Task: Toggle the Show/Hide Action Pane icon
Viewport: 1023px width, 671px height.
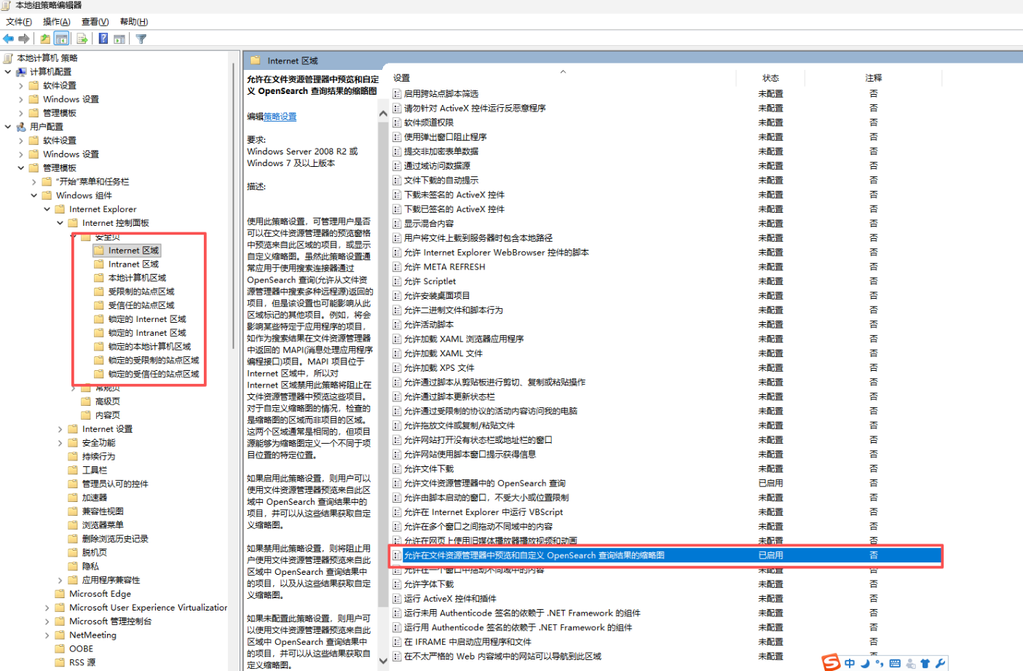Action: pyautogui.click(x=119, y=39)
